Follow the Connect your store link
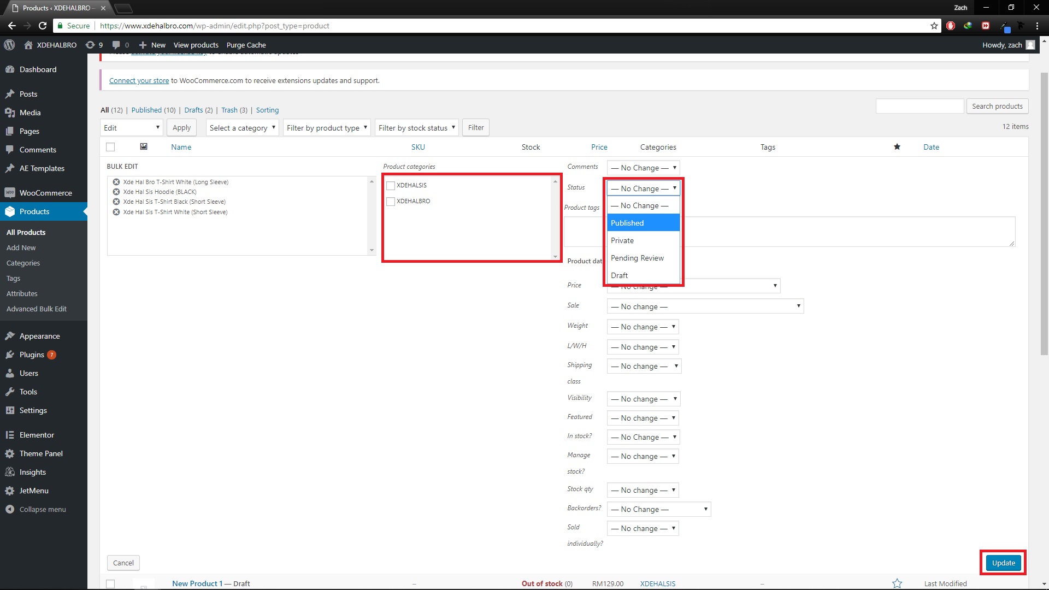Viewport: 1049px width, 590px height. 139,80
